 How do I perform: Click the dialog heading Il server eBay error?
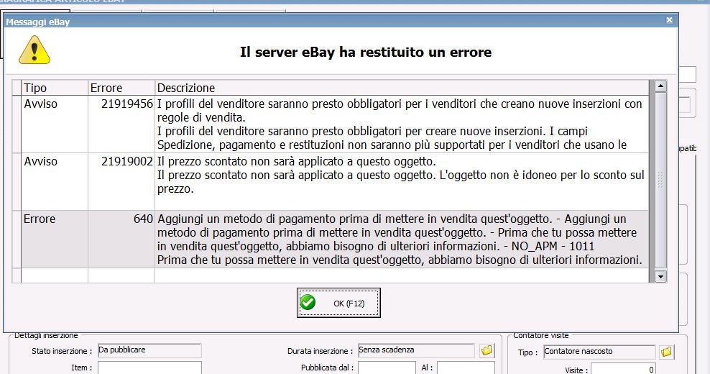click(x=365, y=52)
